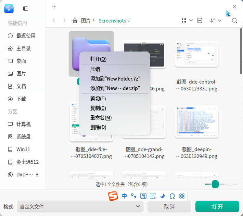Image resolution: width=243 pixels, height=216 pixels.
Task: Click the 拼 pinyin keyboard icon
Action: 153,196
